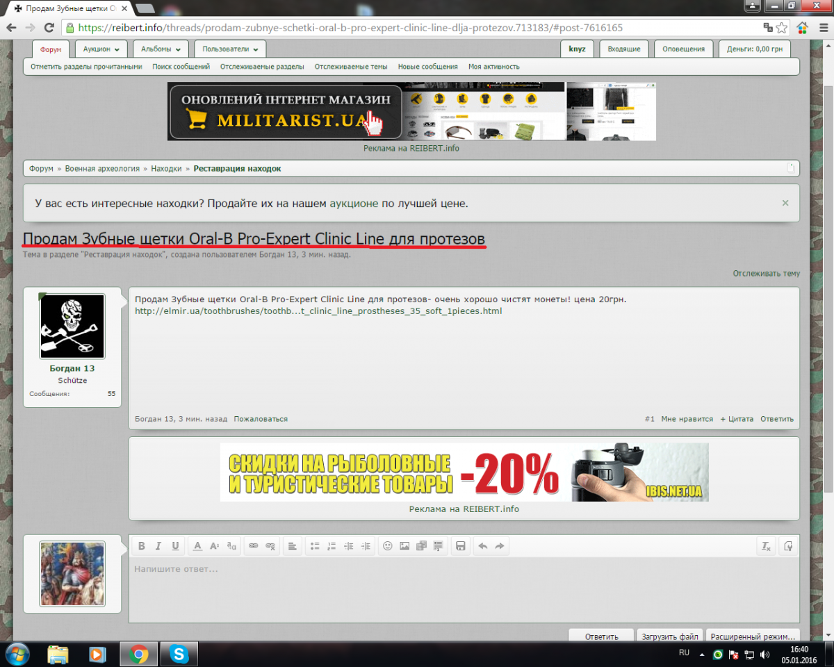Image resolution: width=834 pixels, height=667 pixels.
Task: Open the Входящие inbox tab
Action: pyautogui.click(x=624, y=49)
